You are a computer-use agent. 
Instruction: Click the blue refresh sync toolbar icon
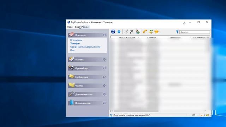pyautogui.click(x=113, y=32)
